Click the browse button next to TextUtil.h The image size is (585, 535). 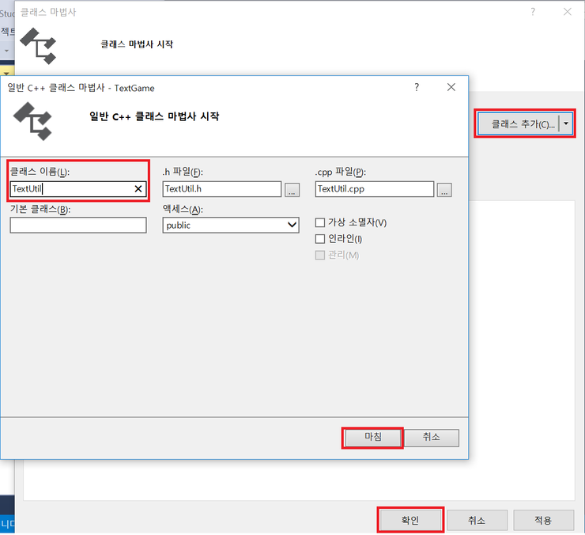pyautogui.click(x=292, y=190)
